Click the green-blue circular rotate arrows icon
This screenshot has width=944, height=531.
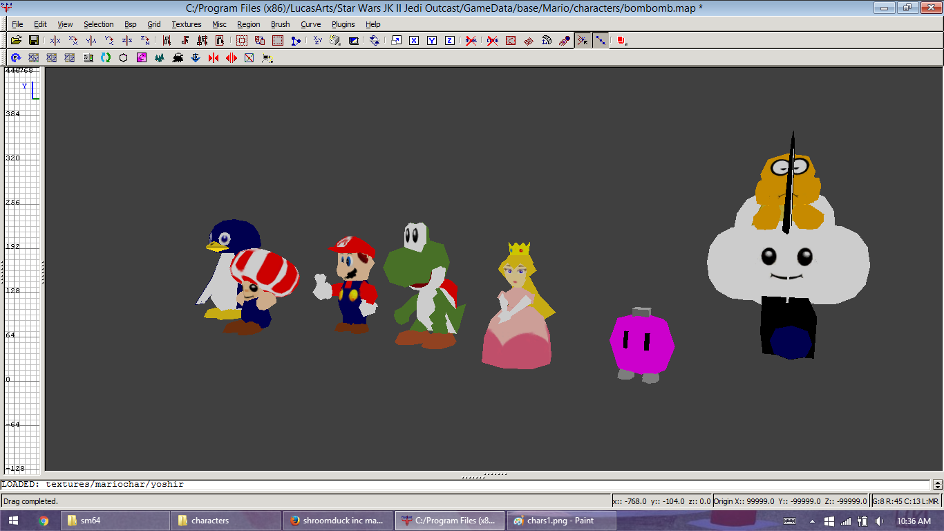click(x=106, y=58)
